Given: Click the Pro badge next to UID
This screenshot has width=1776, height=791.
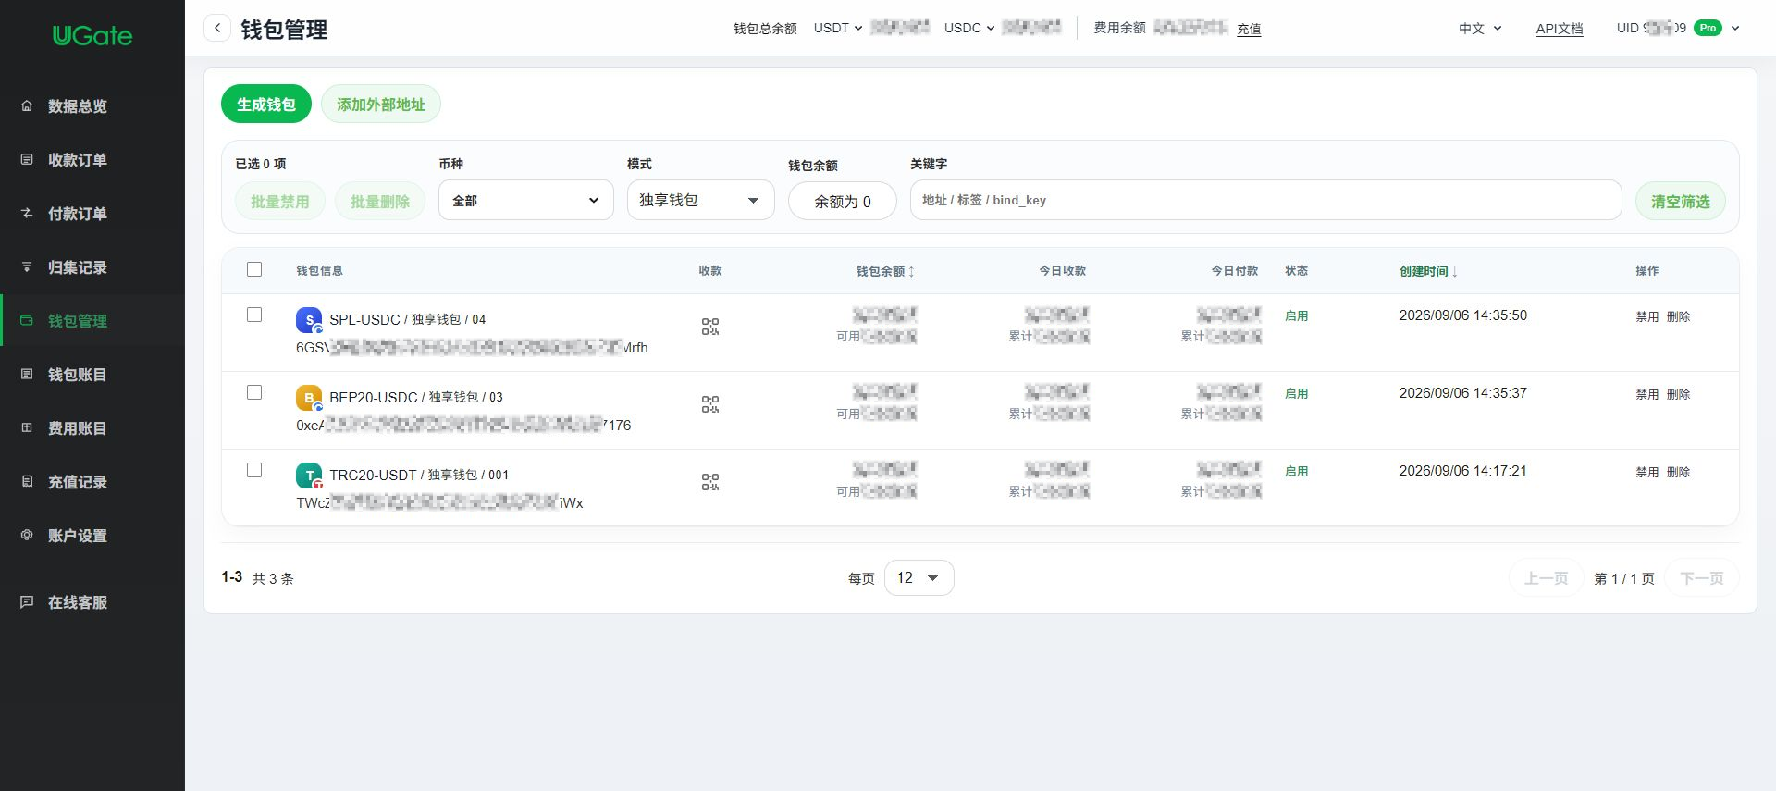Looking at the screenshot, I should (1708, 28).
